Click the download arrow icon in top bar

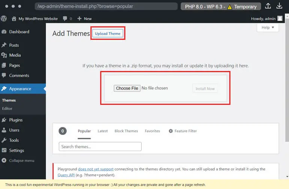coord(279,6)
